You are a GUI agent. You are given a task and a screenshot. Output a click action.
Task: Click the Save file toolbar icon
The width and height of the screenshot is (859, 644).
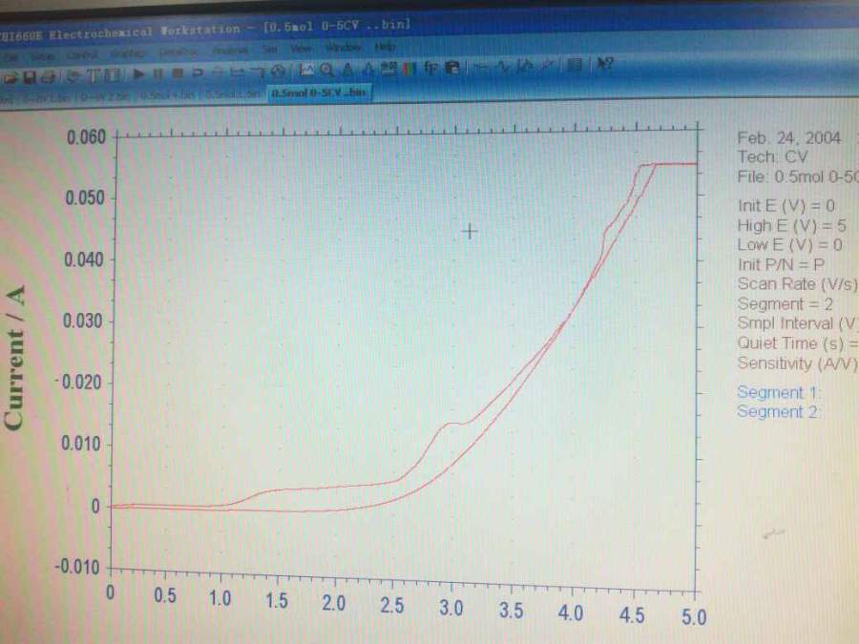30,77
